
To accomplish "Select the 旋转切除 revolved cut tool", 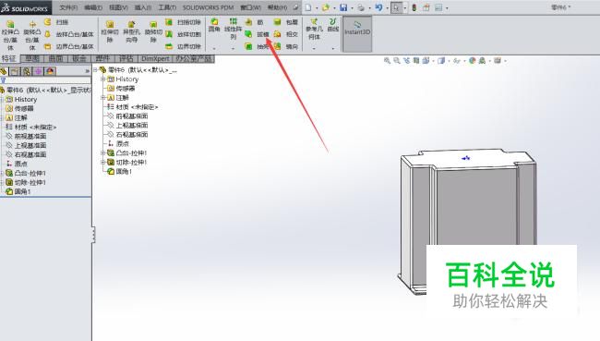I will 153,31.
